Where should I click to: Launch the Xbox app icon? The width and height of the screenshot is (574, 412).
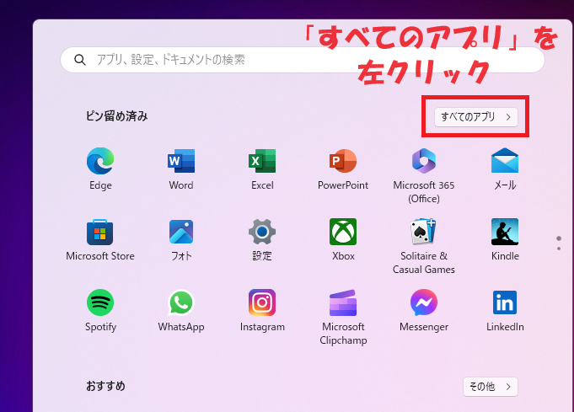point(343,232)
